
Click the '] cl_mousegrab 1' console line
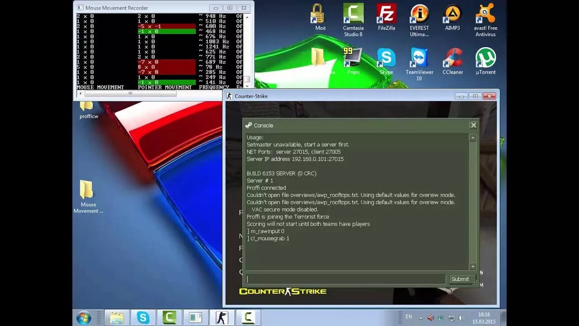268,238
